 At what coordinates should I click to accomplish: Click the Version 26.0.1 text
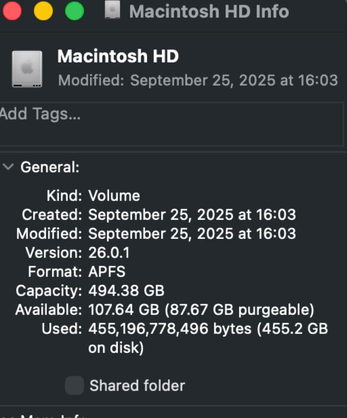tap(109, 252)
